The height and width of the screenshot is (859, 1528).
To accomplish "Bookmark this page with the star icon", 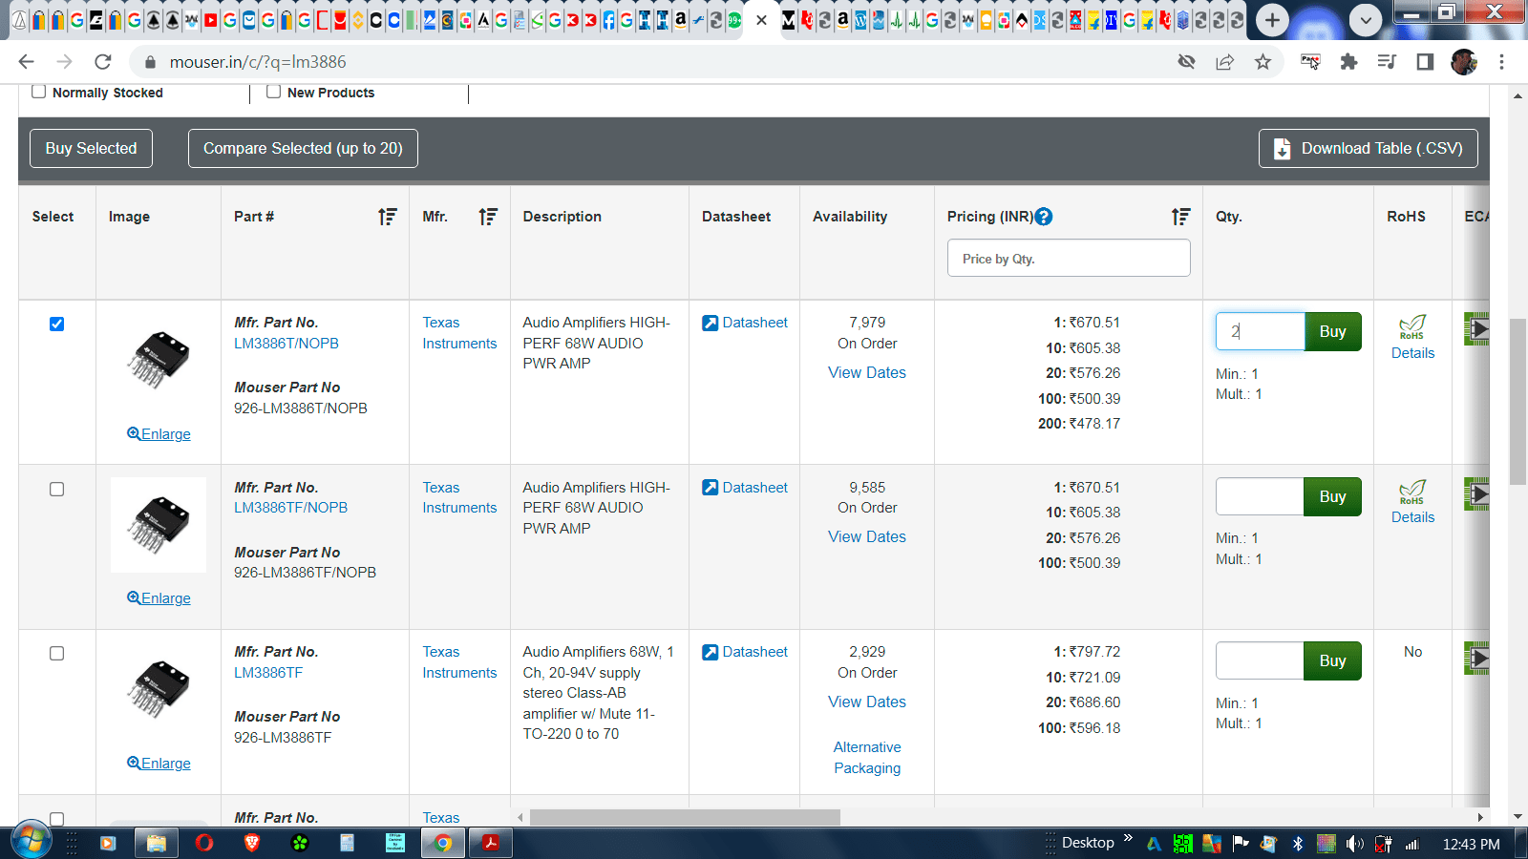I will point(1263,62).
